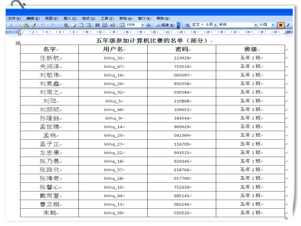The width and height of the screenshot is (301, 226).
Task: Toggle Italic formatting button
Action: point(288,25)
